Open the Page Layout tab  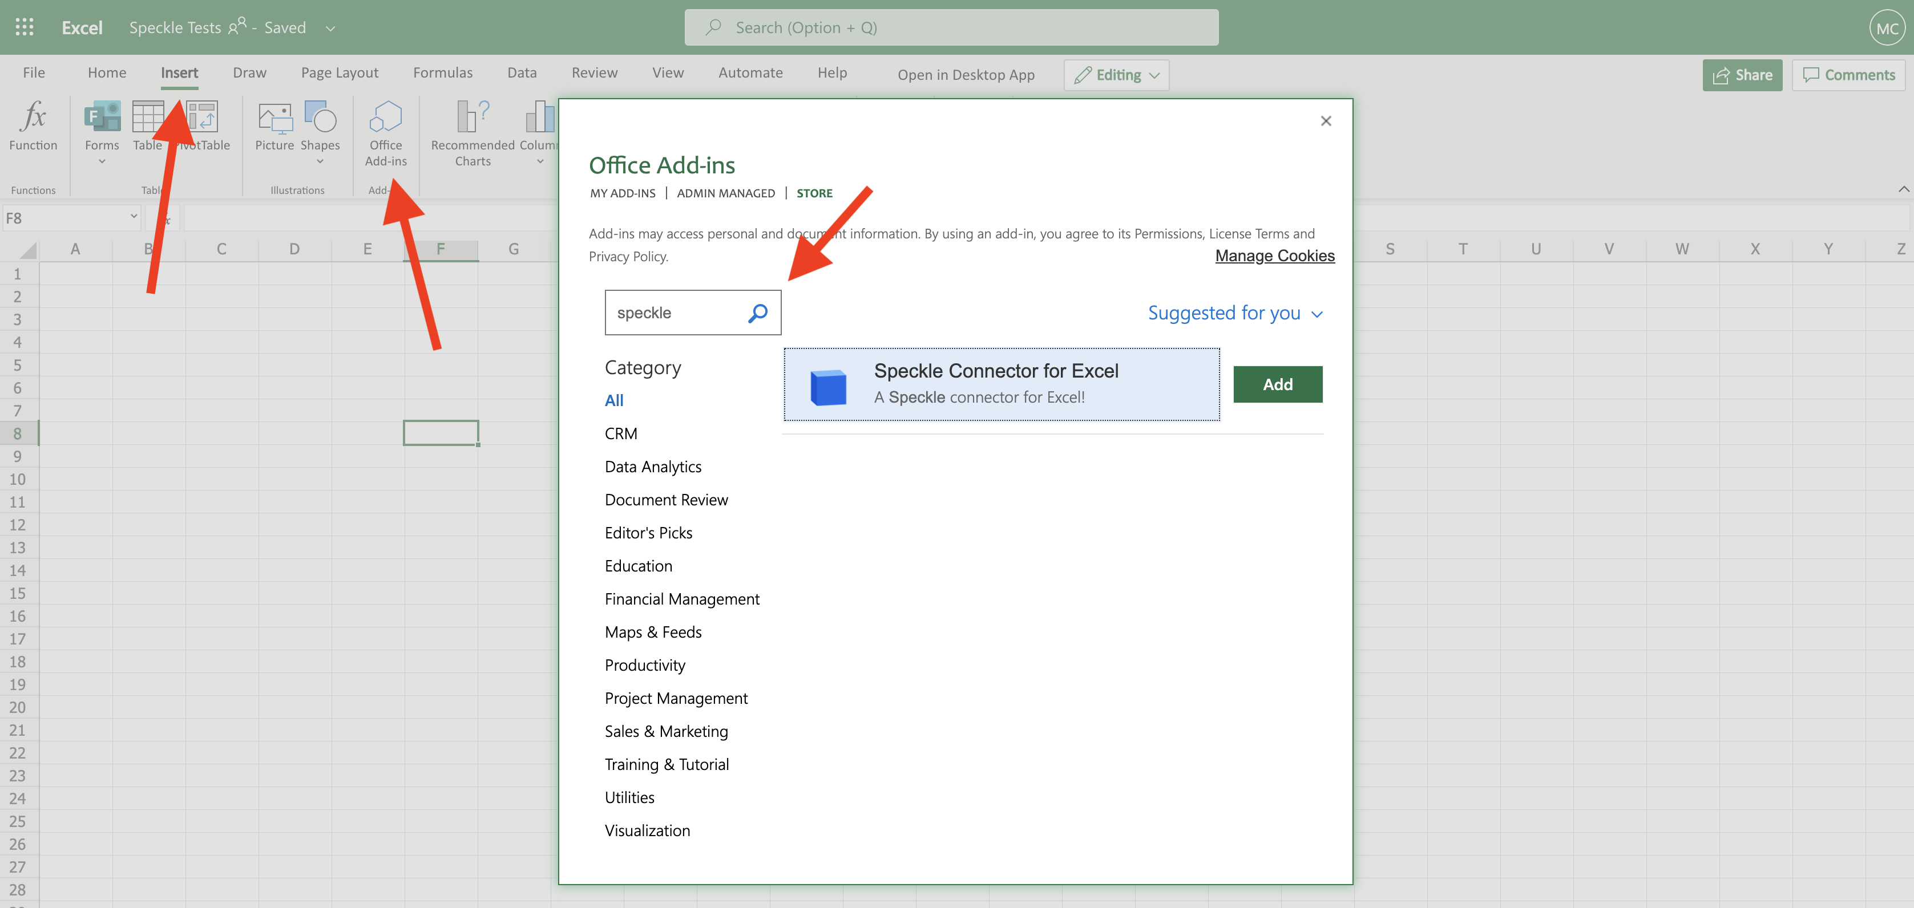340,73
